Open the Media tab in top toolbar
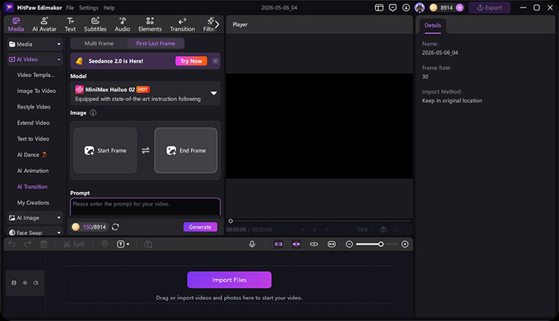Viewport: 559px width, 321px height. tap(16, 25)
